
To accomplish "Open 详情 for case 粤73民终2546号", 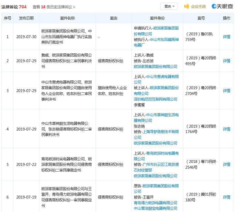I will click(x=226, y=164).
